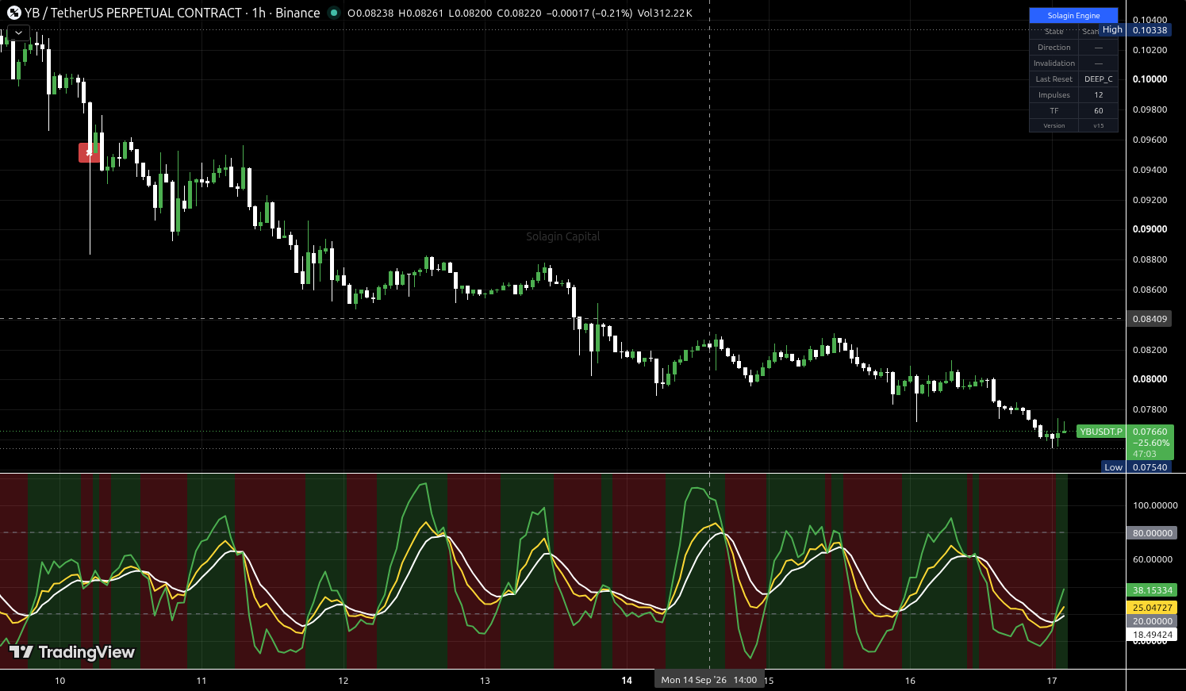Click the 0.10338 high price label
The height and width of the screenshot is (691, 1186).
click(1150, 30)
